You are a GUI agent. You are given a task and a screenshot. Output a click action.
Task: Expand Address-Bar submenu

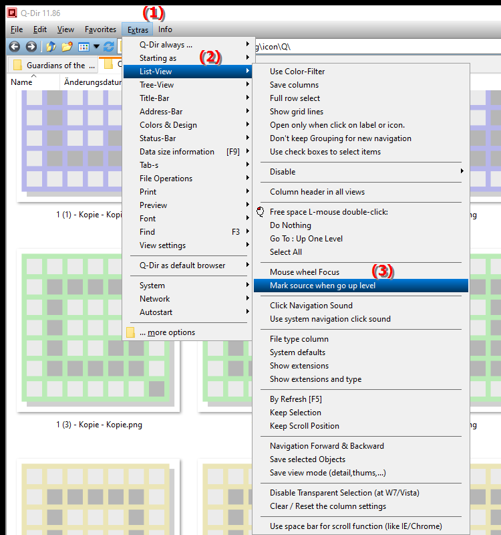(188, 111)
